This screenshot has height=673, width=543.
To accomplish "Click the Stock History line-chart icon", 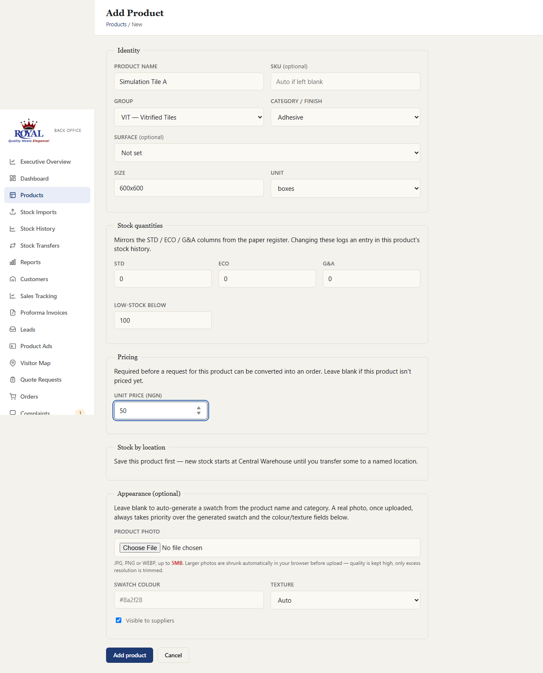I will pos(13,229).
